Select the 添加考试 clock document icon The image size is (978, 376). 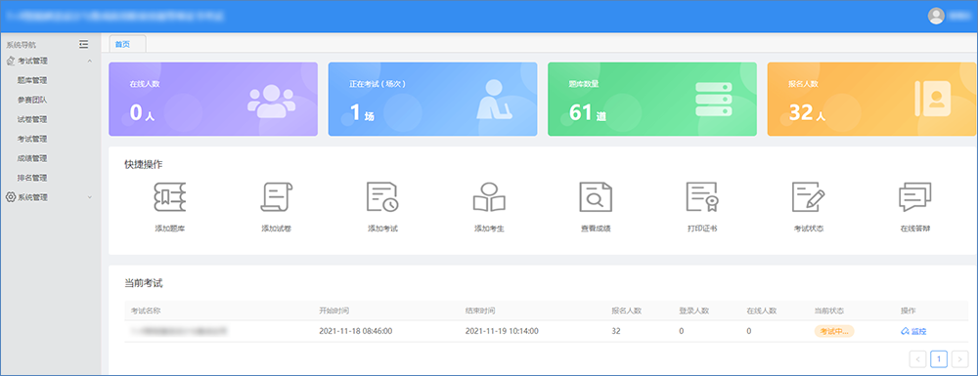(x=382, y=197)
